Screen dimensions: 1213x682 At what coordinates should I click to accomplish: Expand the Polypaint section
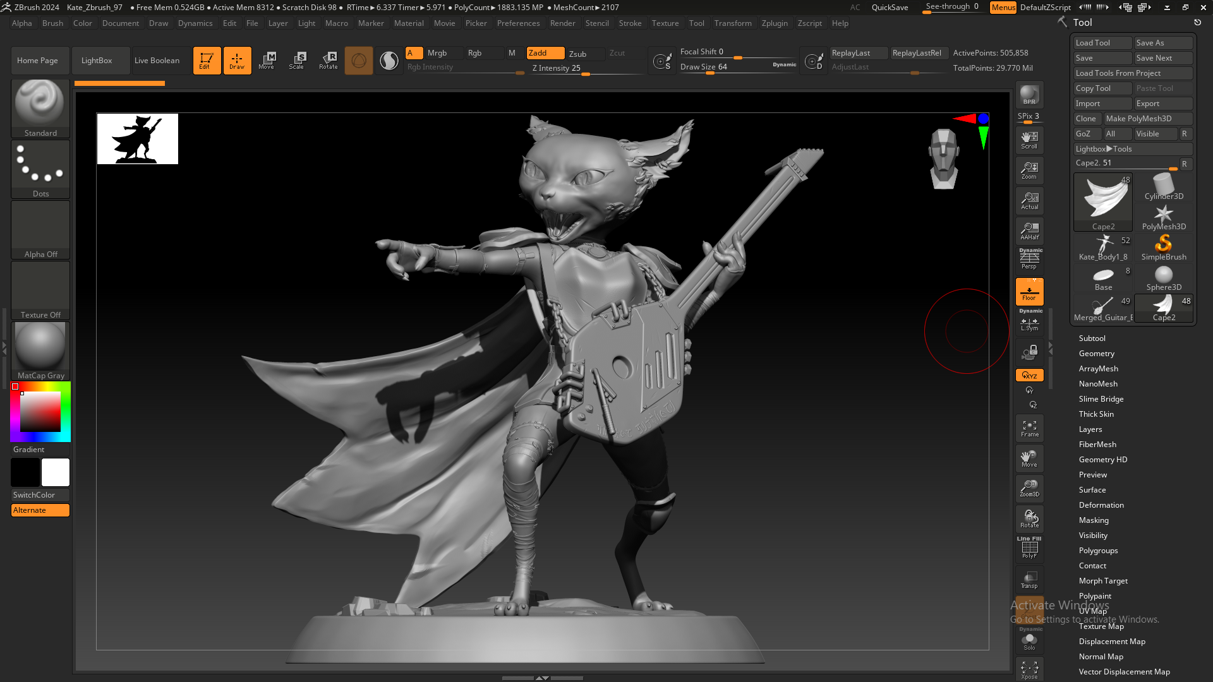click(1095, 596)
